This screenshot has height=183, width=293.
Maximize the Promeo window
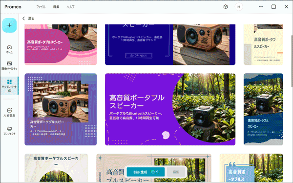click(273, 7)
